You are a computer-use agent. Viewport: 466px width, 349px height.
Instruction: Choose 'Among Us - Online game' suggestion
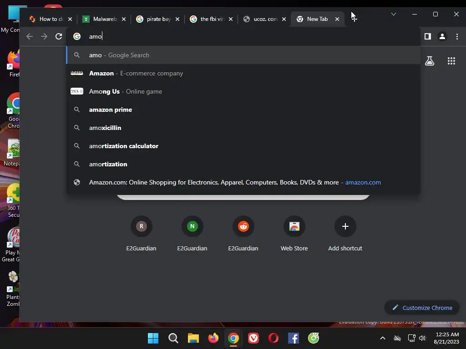pyautogui.click(x=243, y=91)
